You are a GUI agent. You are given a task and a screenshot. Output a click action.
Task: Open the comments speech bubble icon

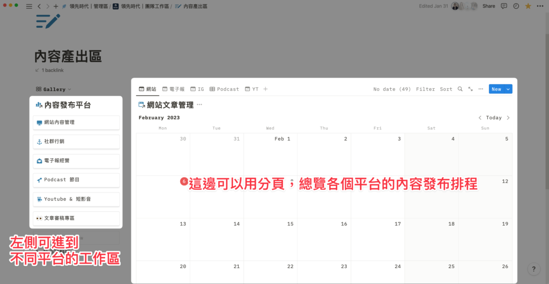[x=504, y=6]
